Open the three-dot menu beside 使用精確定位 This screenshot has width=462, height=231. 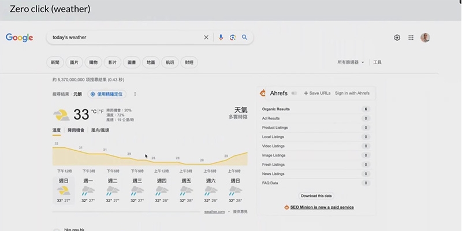(x=135, y=94)
